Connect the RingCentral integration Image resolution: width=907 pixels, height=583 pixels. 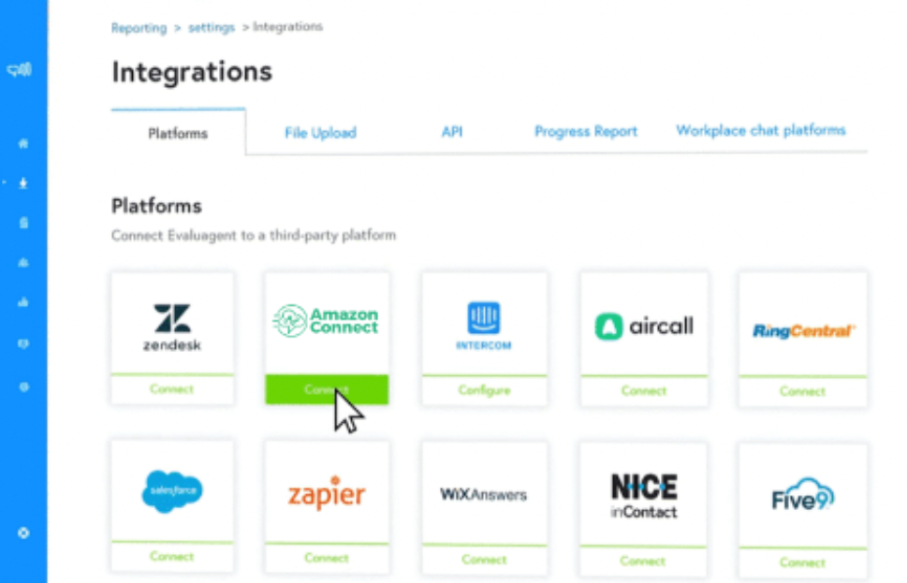pyautogui.click(x=803, y=391)
